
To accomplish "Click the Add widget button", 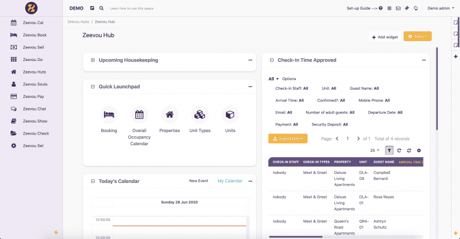I will click(x=385, y=37).
